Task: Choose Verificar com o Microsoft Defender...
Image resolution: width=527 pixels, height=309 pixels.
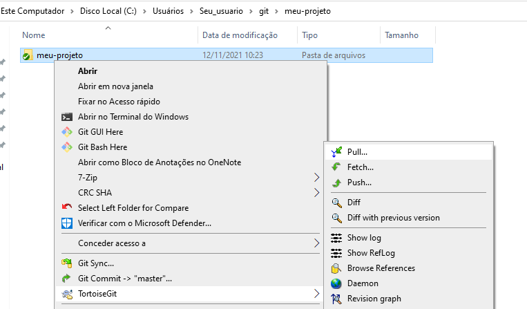Action: [190, 223]
